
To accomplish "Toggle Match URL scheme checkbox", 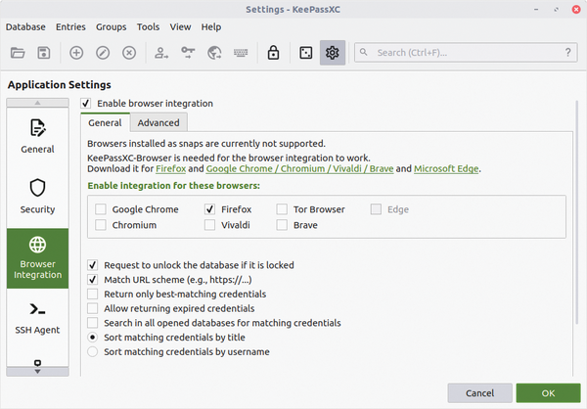I will click(93, 280).
